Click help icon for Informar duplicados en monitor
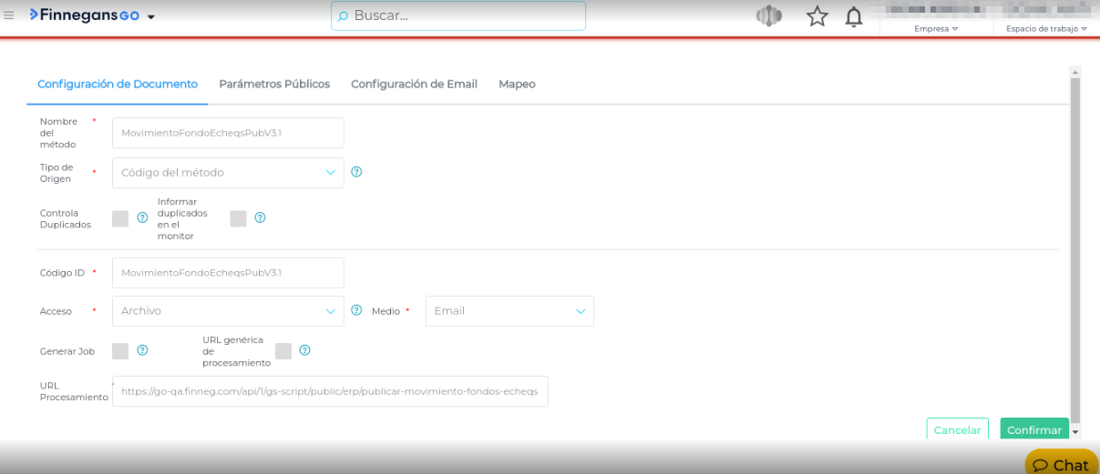The height and width of the screenshot is (474, 1100). click(260, 217)
